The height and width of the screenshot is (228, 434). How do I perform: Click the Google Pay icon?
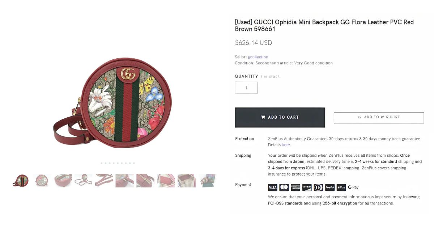(x=353, y=187)
